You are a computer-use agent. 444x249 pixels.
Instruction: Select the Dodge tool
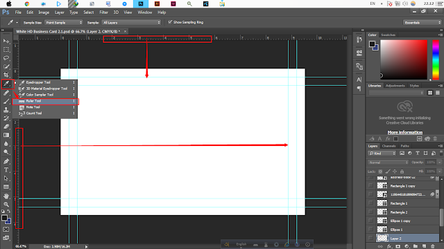click(6, 152)
